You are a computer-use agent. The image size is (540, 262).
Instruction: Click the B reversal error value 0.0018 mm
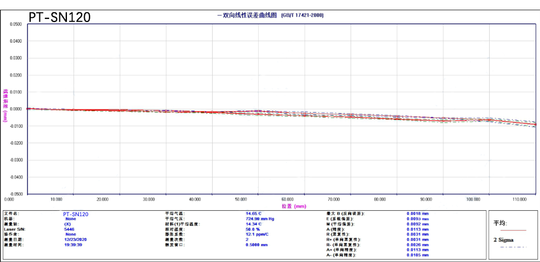point(417,213)
